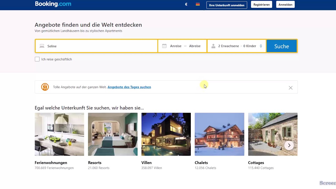Click 'Ihre Unterkunft anmelden' in header
The image size is (336, 189).
coord(227,5)
